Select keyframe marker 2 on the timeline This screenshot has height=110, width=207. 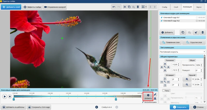[x=116, y=99]
